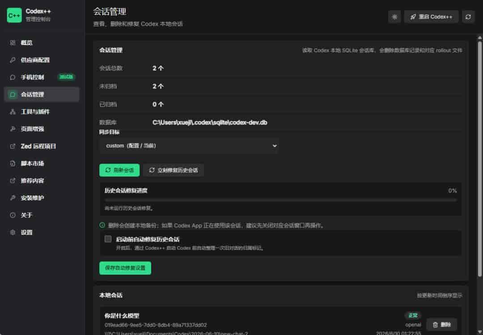
Task: Open 脚本市场 menu item
Action: point(42,163)
